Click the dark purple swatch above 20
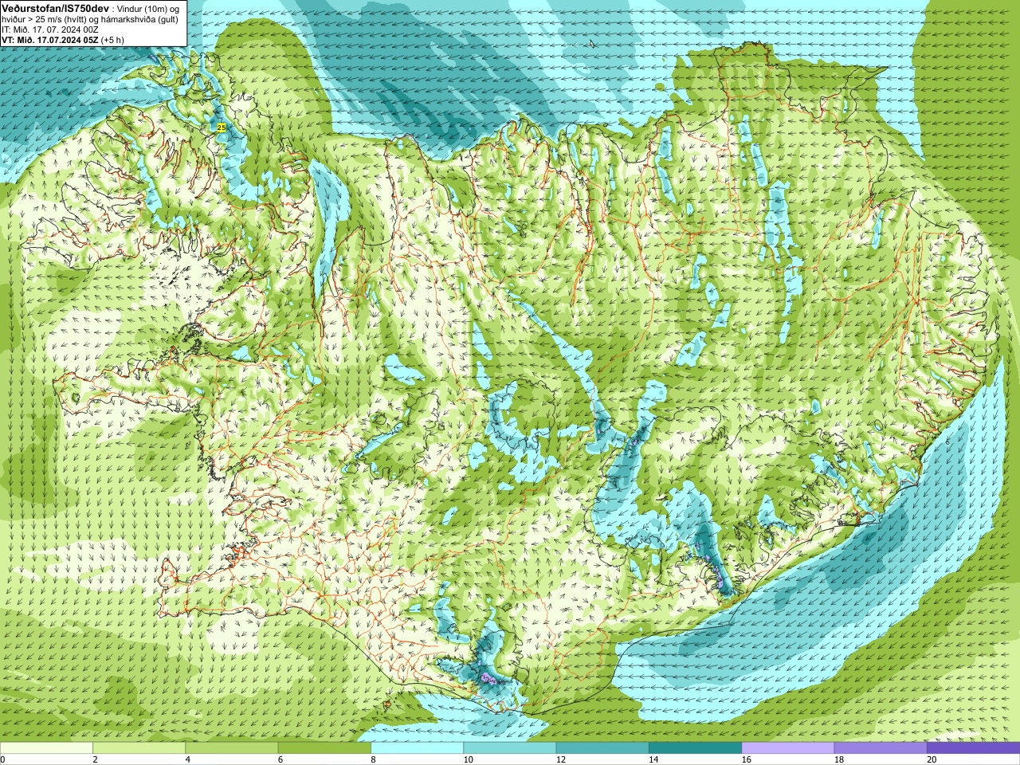Image resolution: width=1020 pixels, height=765 pixels. 973,748
